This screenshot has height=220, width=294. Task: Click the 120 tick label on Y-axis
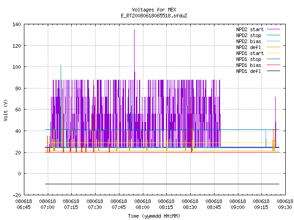17,46
